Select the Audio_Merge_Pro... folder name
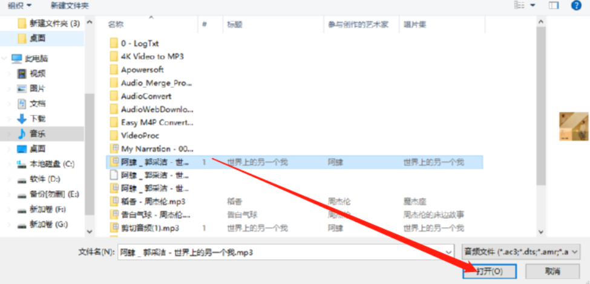The image size is (590, 284). click(x=157, y=83)
